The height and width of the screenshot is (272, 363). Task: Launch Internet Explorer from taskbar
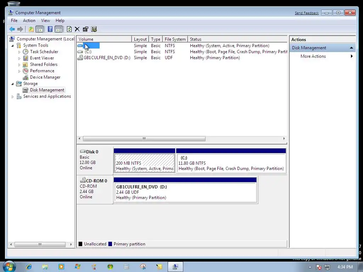click(29, 267)
